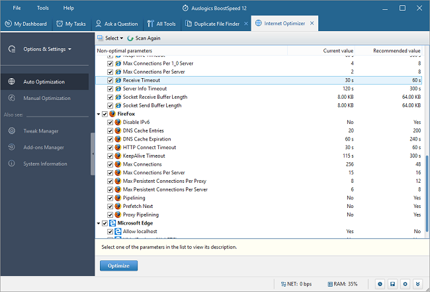Click the clock icon in status bar

coord(380,284)
